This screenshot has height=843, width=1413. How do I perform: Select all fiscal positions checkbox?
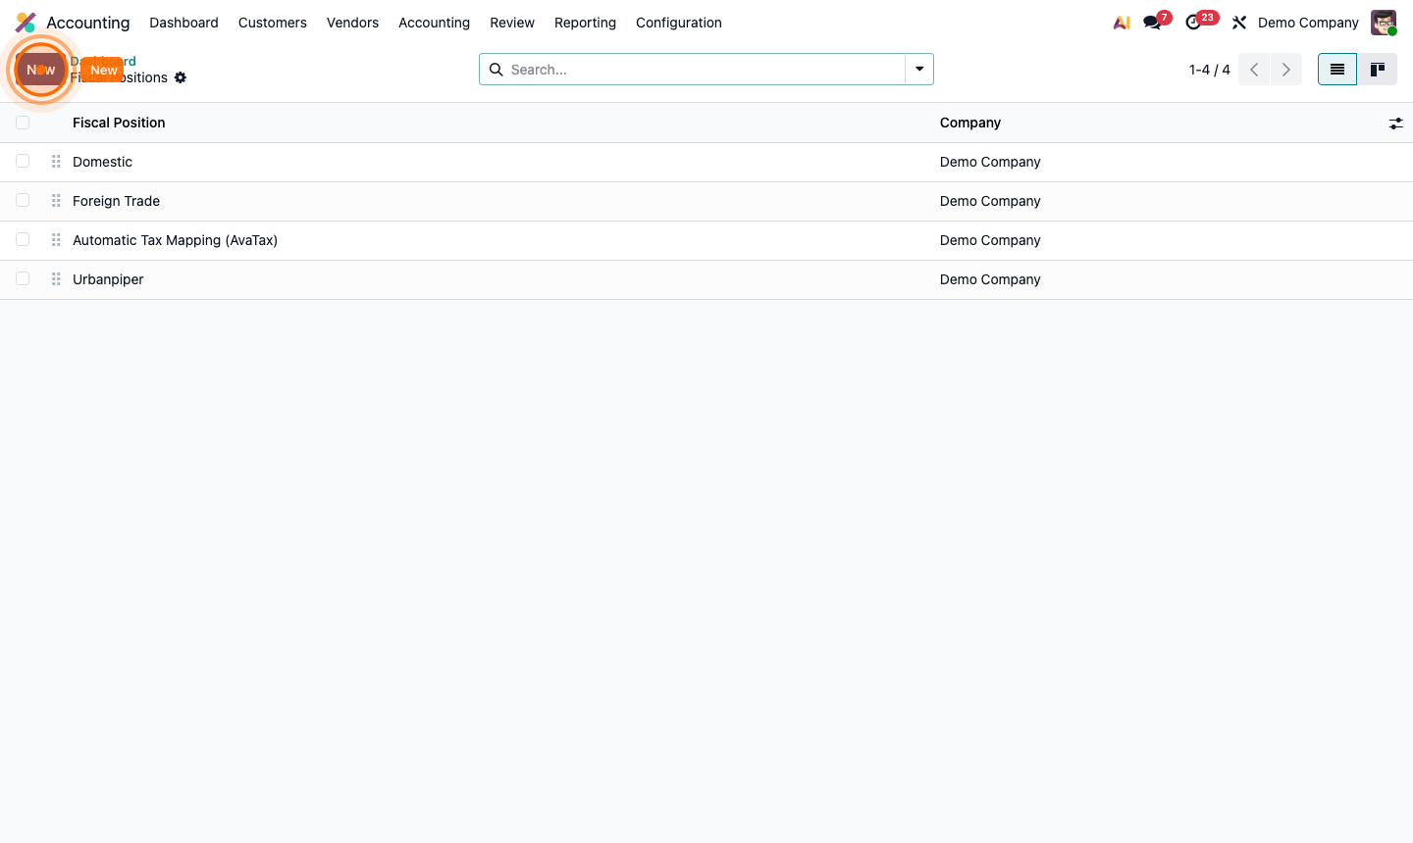pyautogui.click(x=23, y=122)
